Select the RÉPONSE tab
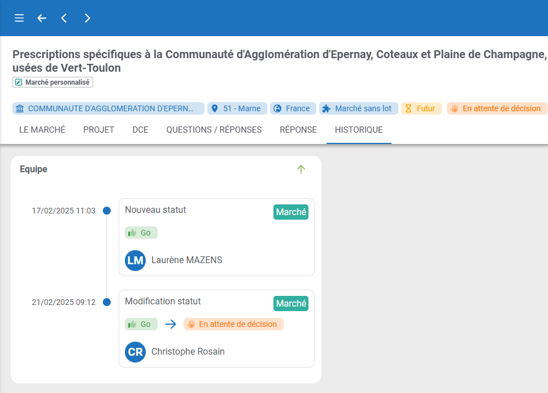Screen dimensions: 548x393 coord(298,130)
